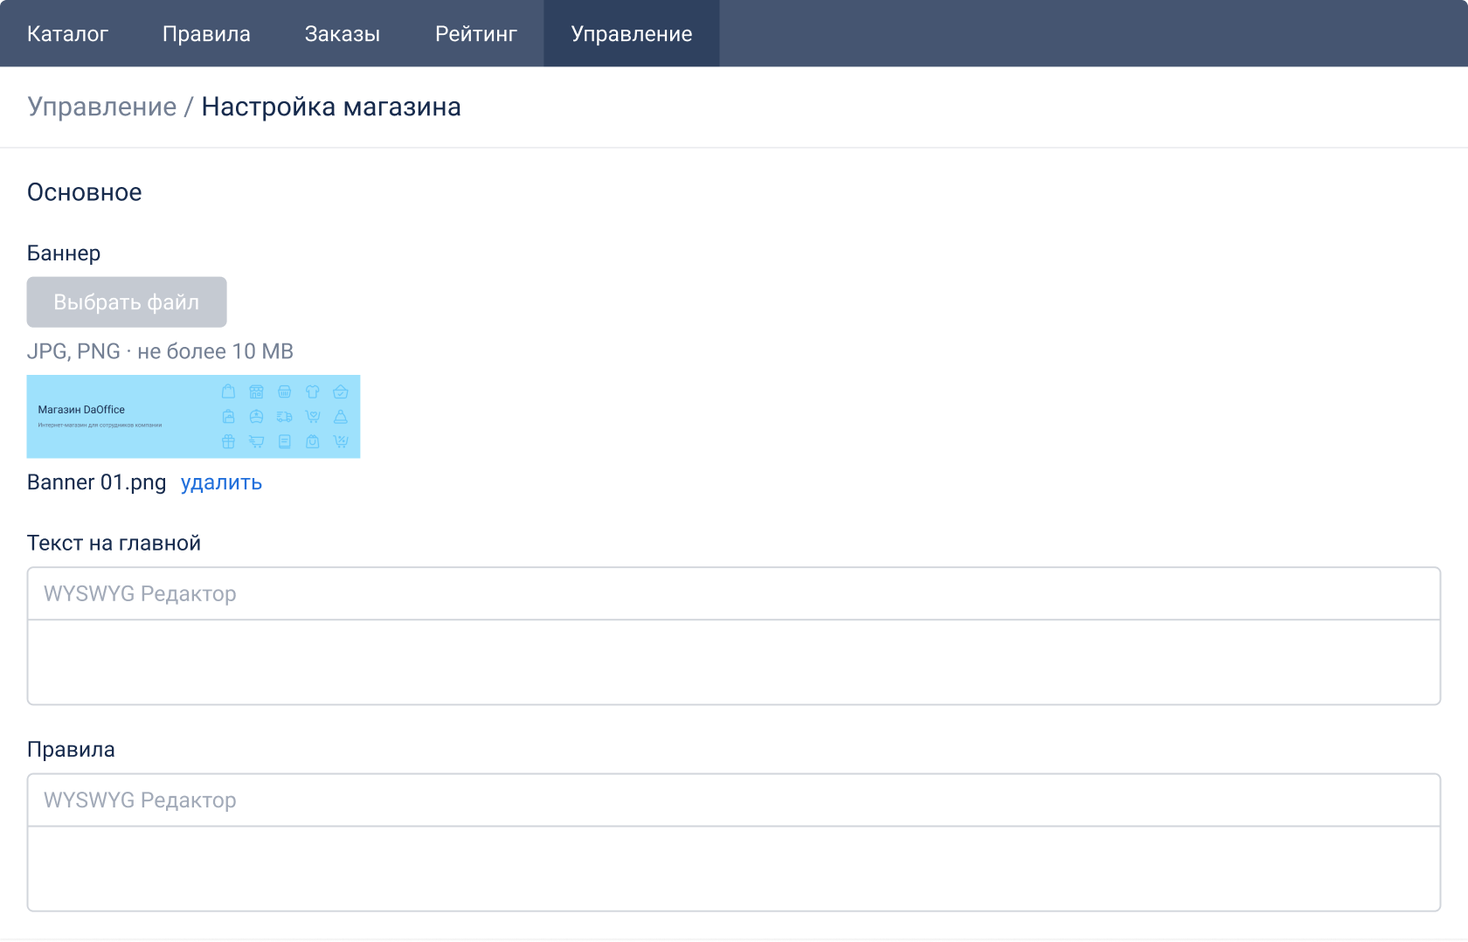Click the Баннер field label
The height and width of the screenshot is (942, 1468).
[64, 253]
